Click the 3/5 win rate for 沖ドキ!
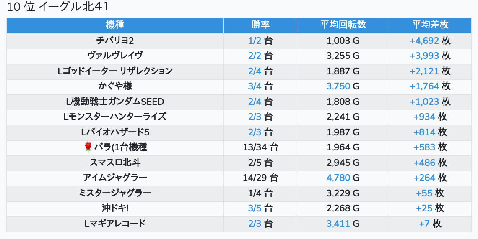Screen dimensions: 478x239 [x=255, y=208]
